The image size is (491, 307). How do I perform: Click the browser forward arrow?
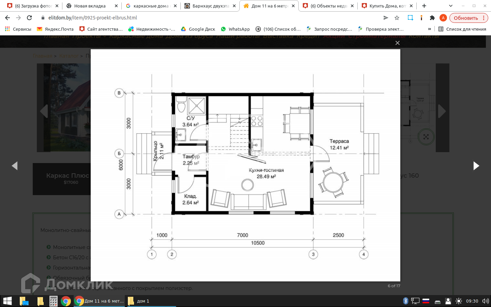(18, 18)
